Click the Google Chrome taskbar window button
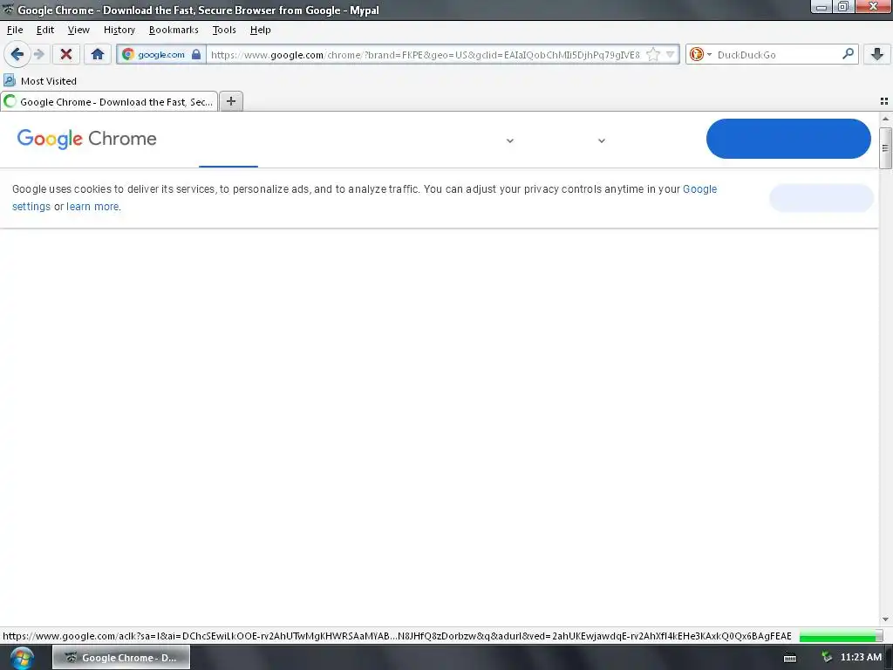The image size is (893, 670). coord(120,658)
